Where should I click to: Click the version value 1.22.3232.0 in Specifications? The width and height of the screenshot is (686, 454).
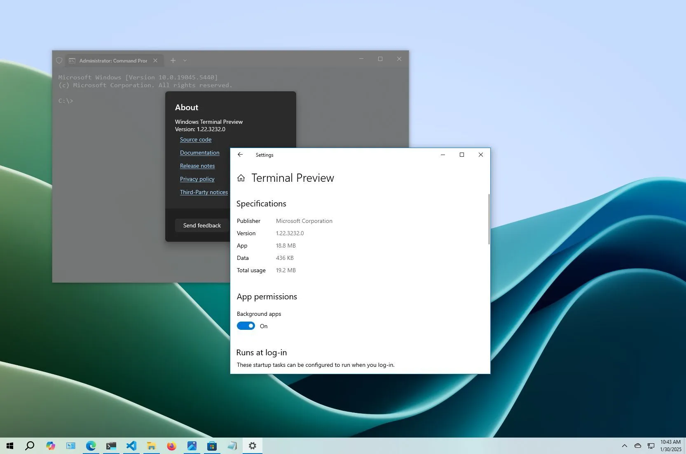point(290,233)
